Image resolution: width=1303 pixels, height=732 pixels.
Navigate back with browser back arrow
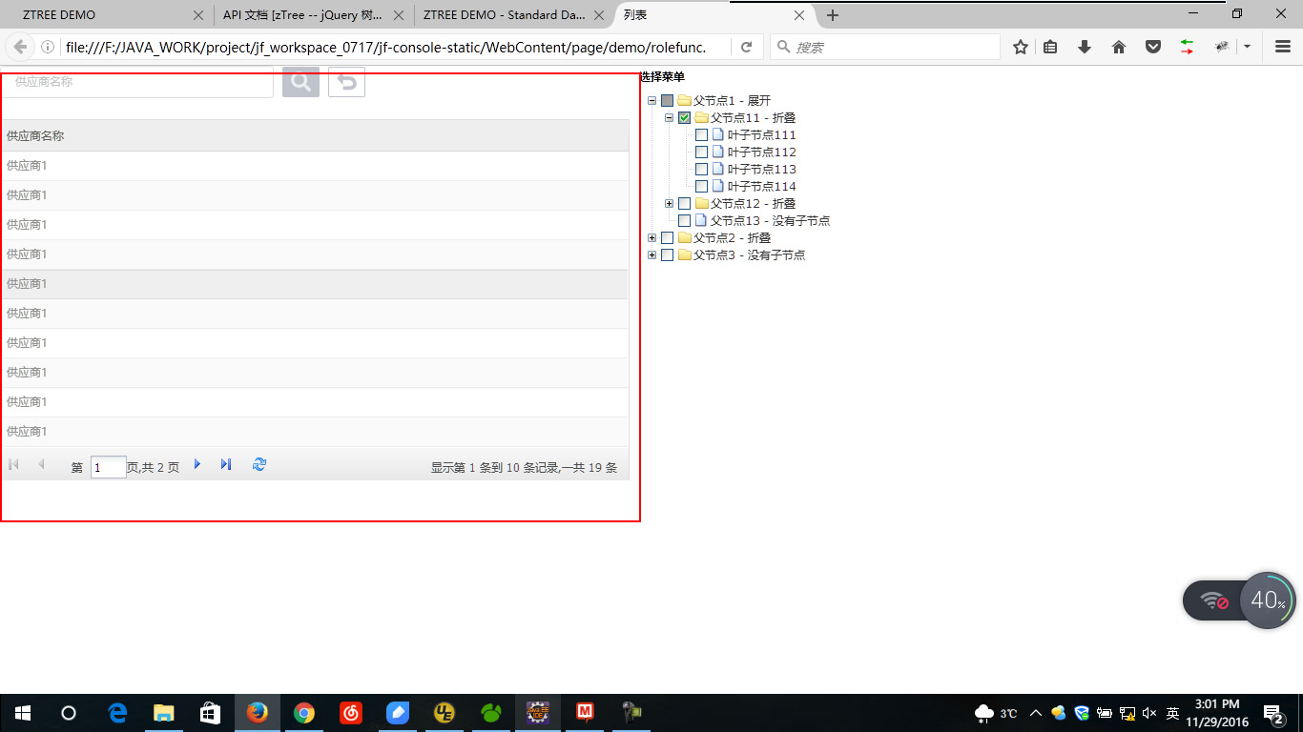(x=19, y=47)
